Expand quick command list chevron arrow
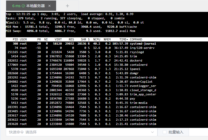 tap(152, 132)
